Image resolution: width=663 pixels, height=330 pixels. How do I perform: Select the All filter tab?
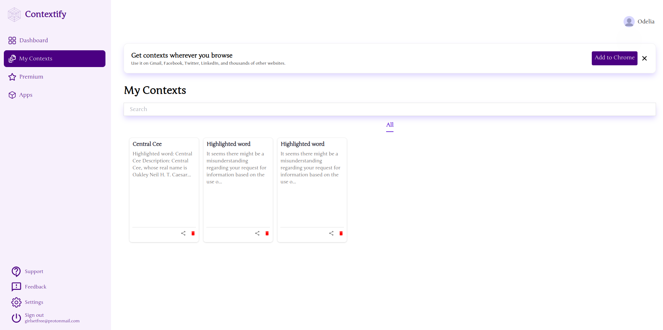tap(390, 125)
